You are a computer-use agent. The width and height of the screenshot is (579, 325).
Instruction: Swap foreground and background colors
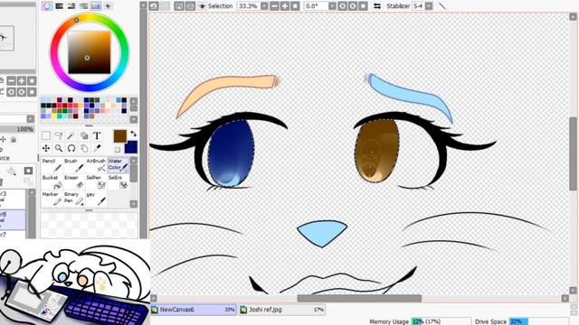click(133, 134)
